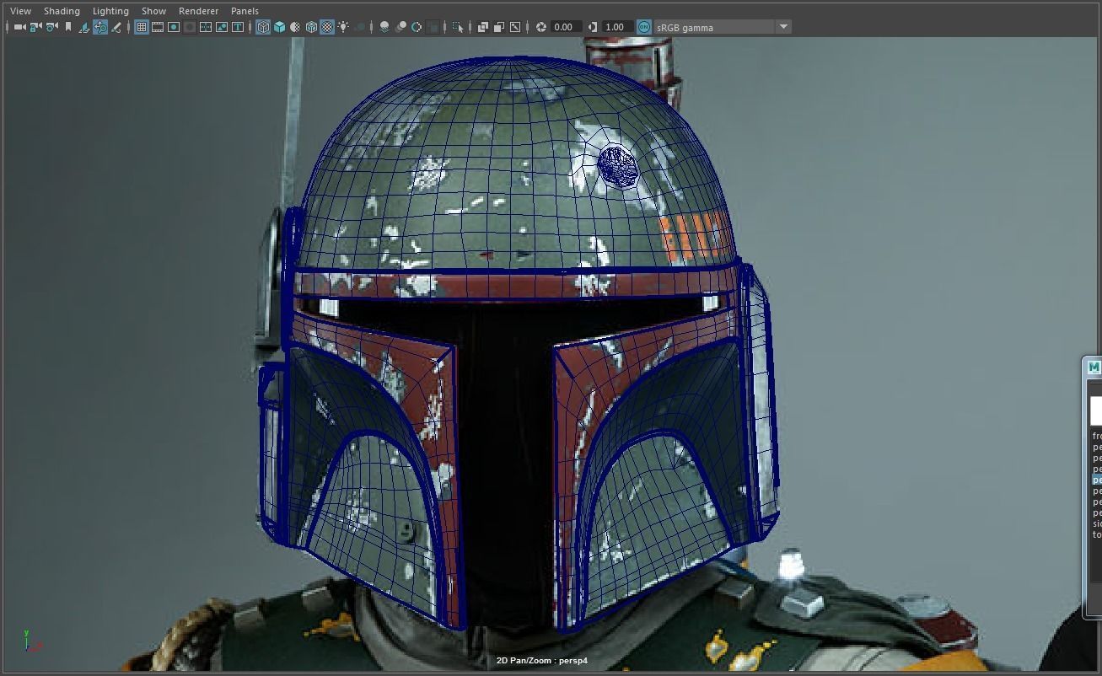
Task: Open Camera Attributes from the toolbar
Action: point(51,27)
